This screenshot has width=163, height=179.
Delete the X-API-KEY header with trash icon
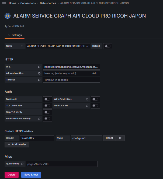click(x=120, y=138)
